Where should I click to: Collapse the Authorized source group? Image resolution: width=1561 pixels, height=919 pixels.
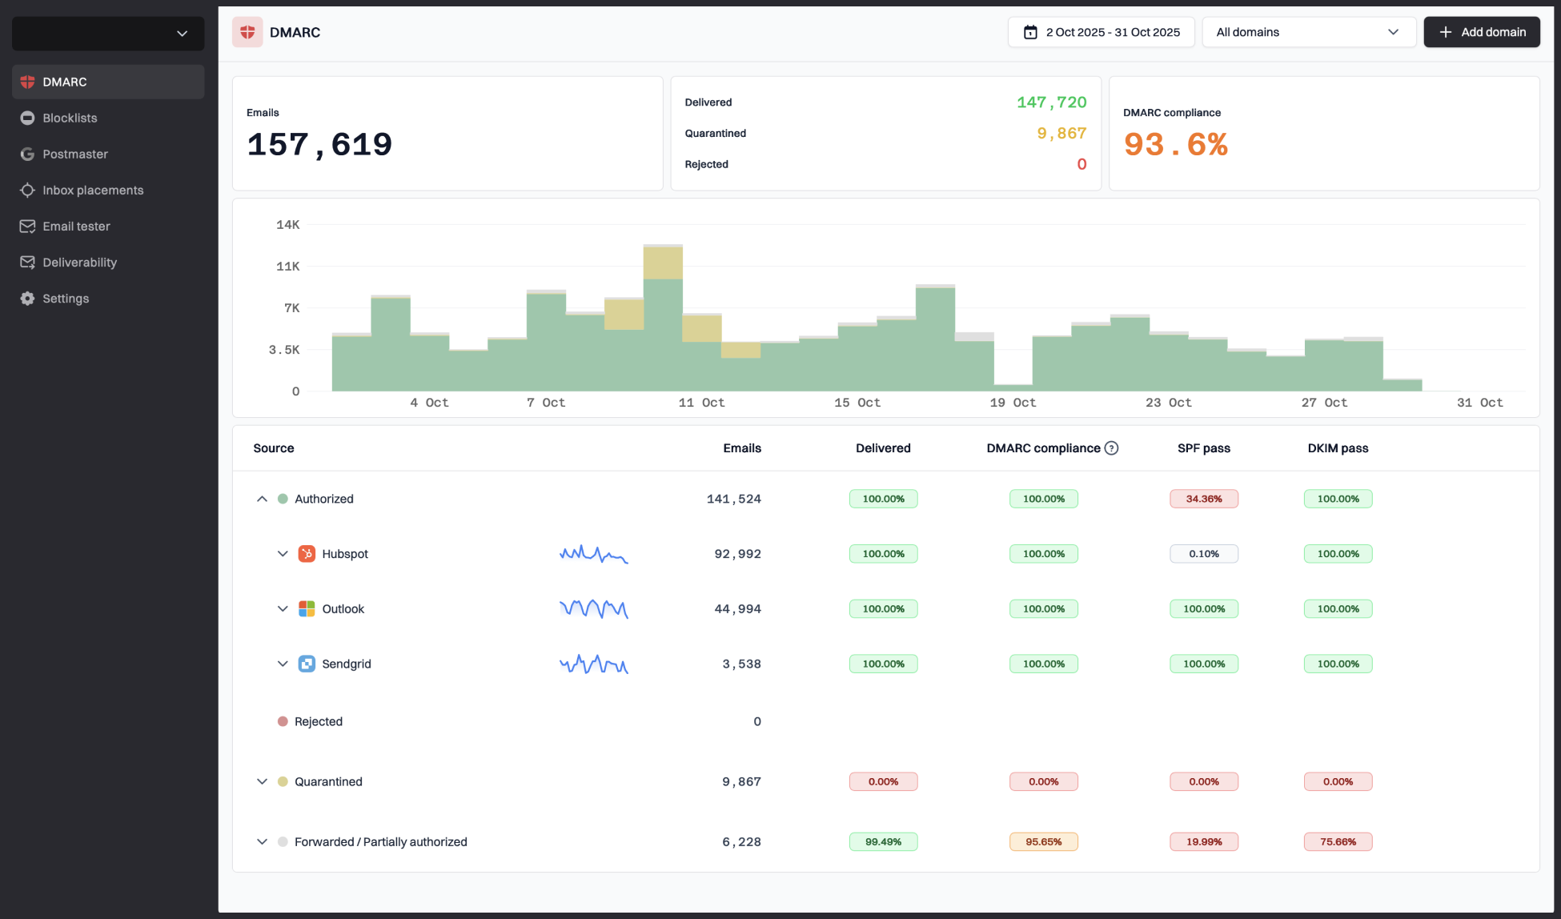pyautogui.click(x=262, y=499)
